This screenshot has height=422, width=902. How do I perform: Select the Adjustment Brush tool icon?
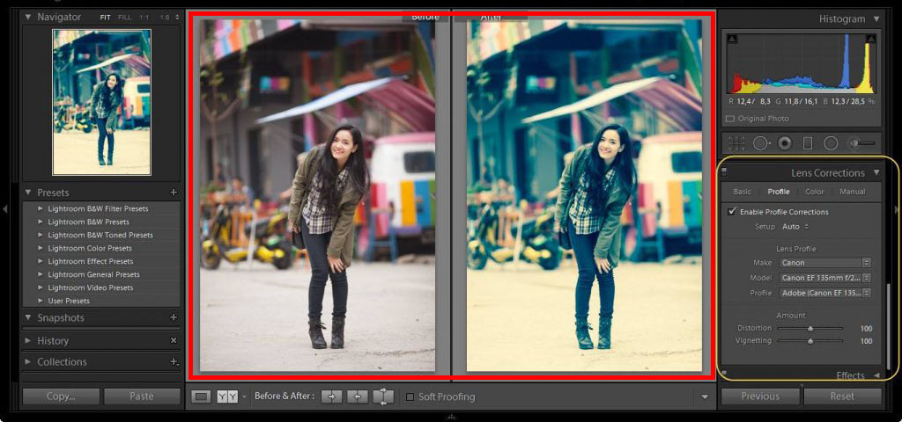pos(861,143)
